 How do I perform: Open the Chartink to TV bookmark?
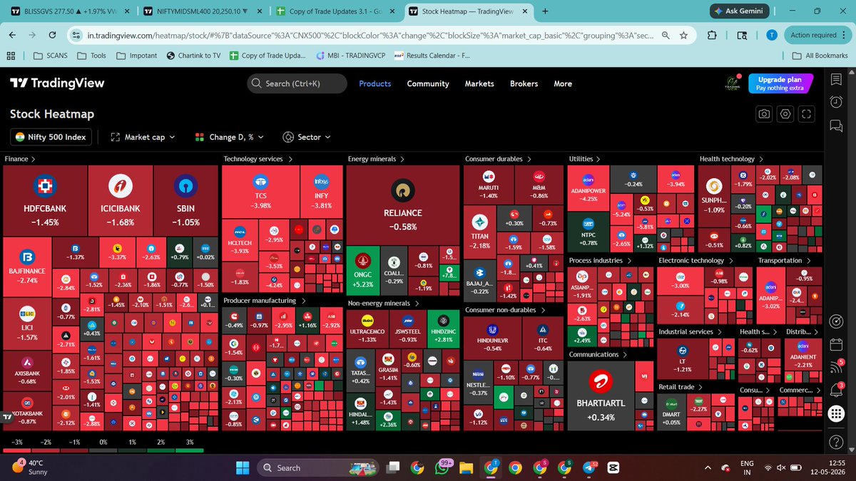193,56
